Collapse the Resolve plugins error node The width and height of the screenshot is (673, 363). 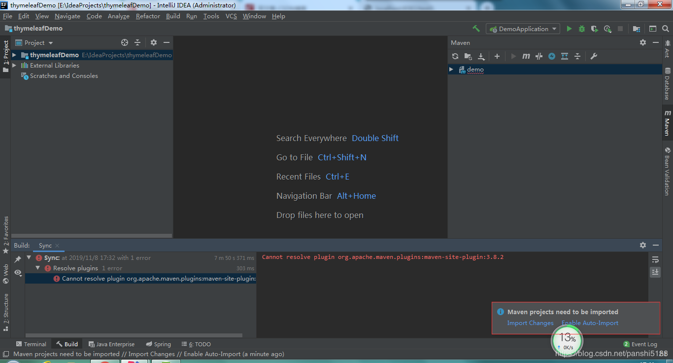(x=38, y=268)
